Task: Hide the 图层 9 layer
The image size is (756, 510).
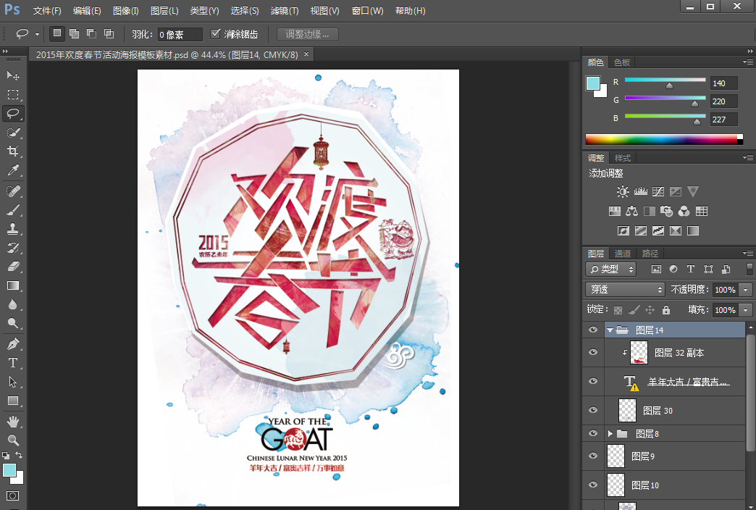Action: coord(593,456)
